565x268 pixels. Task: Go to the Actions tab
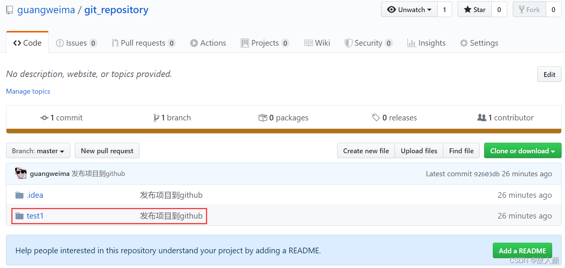208,43
